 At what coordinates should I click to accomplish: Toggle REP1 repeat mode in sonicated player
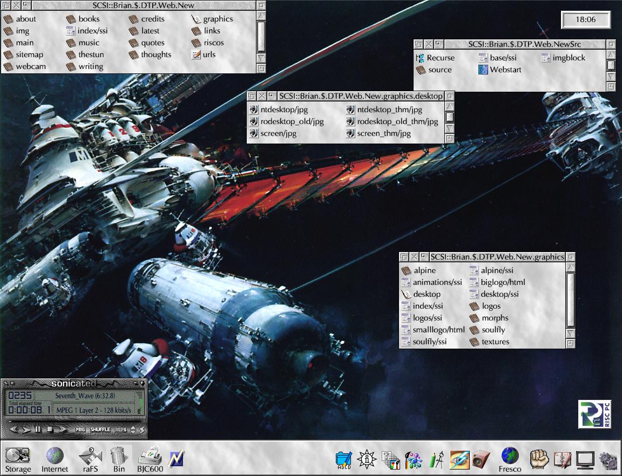coord(121,430)
